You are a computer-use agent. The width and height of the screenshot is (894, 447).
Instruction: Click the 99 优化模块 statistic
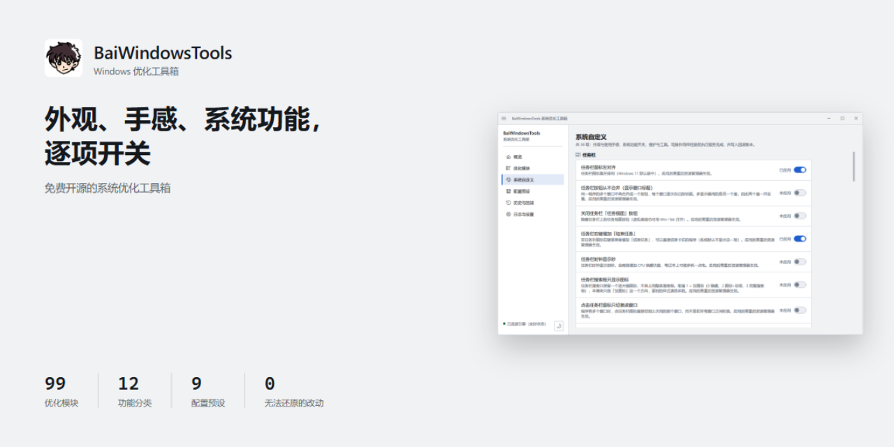(x=61, y=391)
